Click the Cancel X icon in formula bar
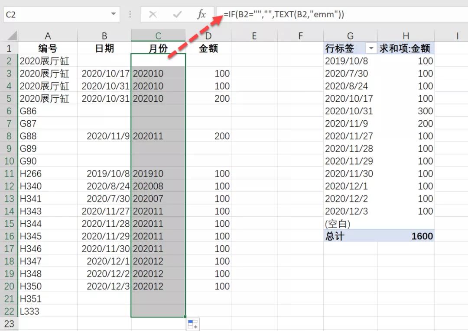 click(153, 14)
